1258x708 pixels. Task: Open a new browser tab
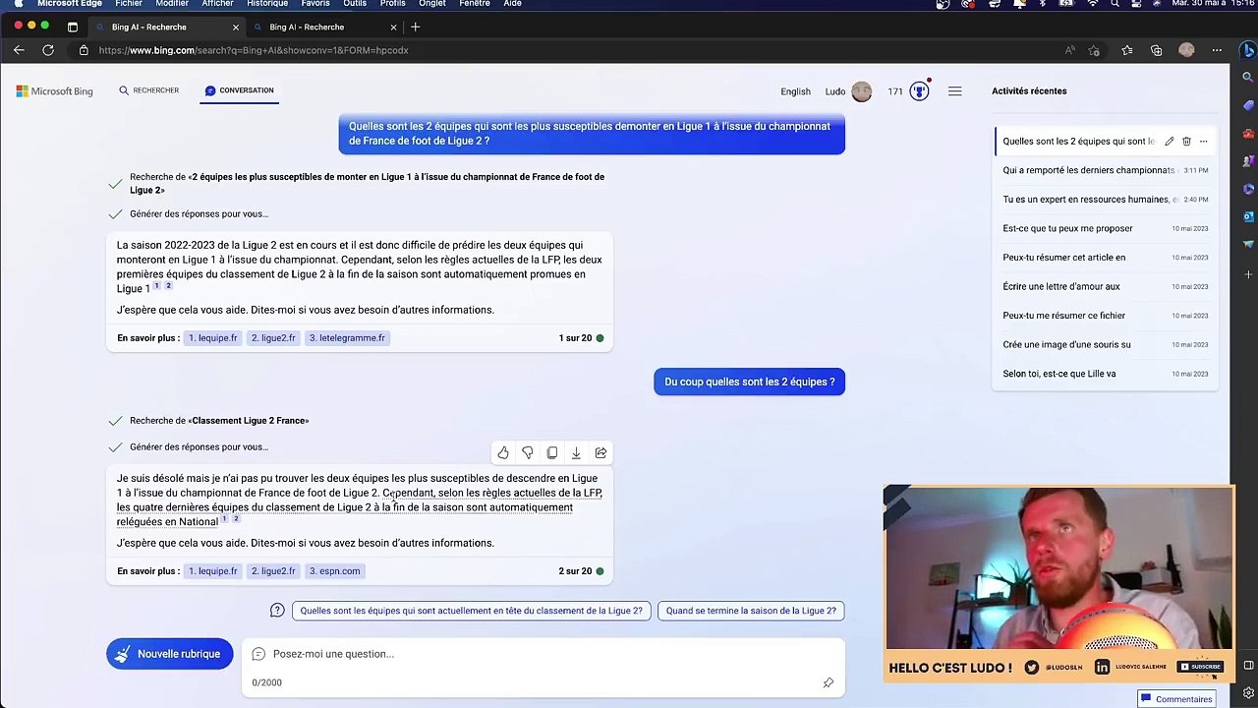click(415, 27)
